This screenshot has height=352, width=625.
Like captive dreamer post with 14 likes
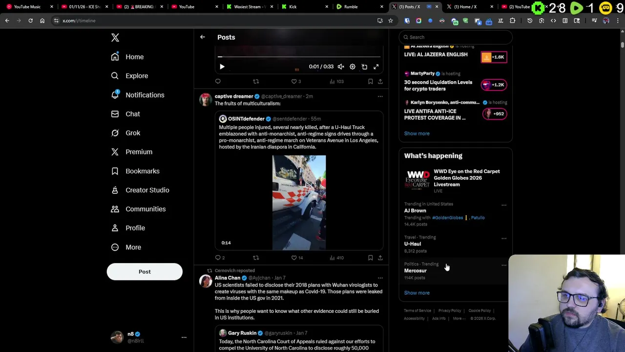coord(297,258)
